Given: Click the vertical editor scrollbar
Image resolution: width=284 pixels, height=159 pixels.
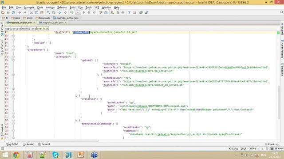Looking at the screenshot, I should coord(279,102).
